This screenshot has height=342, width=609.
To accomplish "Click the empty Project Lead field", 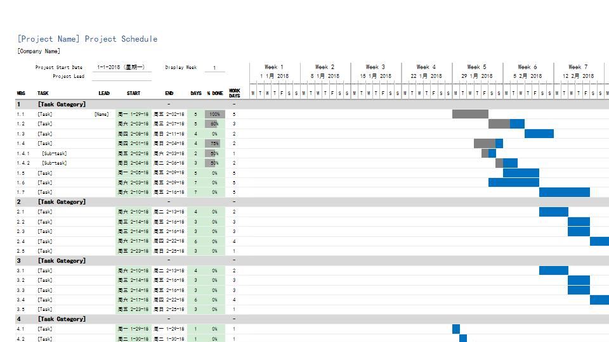I will (x=122, y=77).
